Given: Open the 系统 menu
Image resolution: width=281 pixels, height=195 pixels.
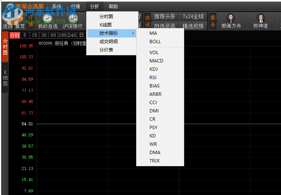Looking at the screenshot, I should tap(57, 7).
